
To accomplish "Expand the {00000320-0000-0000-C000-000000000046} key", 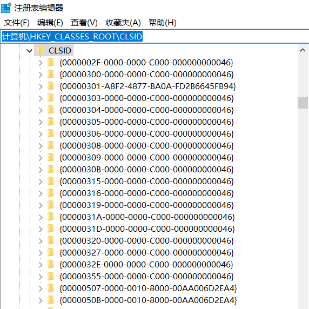I will (x=41, y=241).
